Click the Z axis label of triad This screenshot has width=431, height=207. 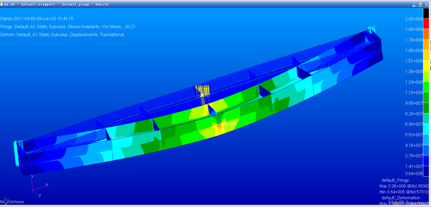point(40,195)
